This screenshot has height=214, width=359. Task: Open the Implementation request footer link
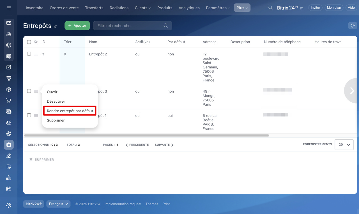pyautogui.click(x=123, y=204)
